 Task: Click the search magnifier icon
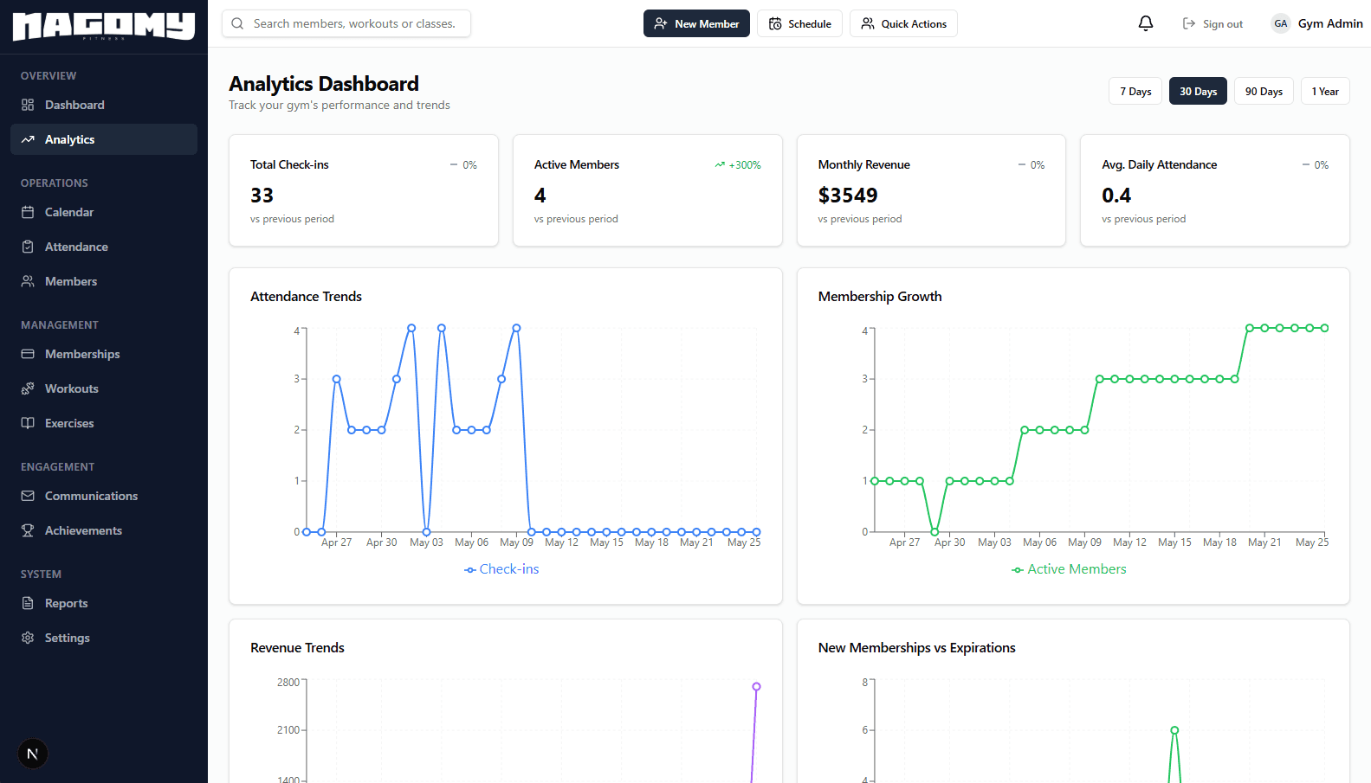[x=237, y=23]
